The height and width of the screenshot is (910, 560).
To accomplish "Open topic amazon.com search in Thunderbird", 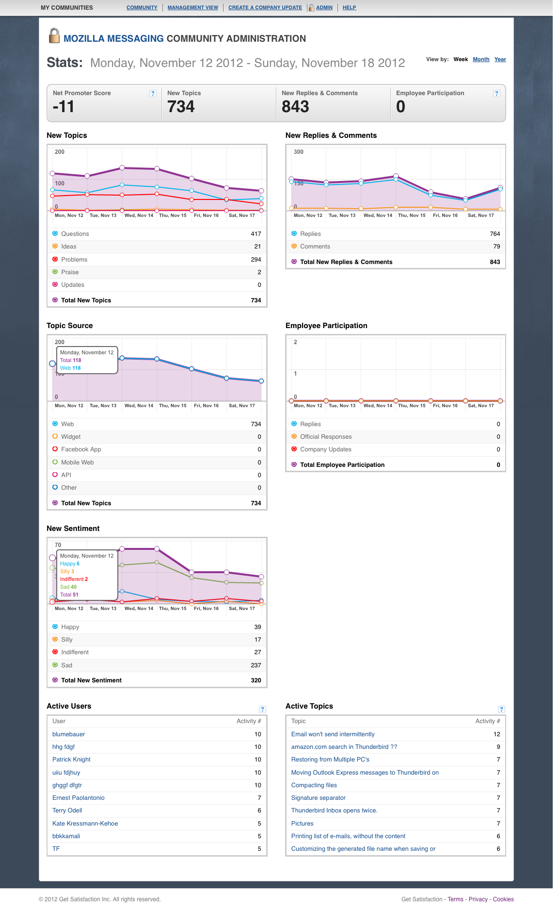I will coord(344,747).
